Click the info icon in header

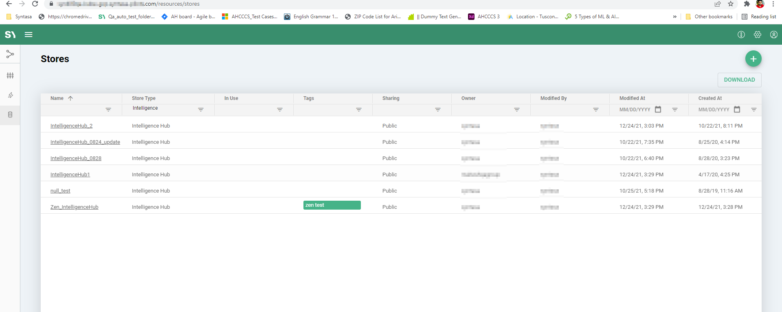pos(741,35)
